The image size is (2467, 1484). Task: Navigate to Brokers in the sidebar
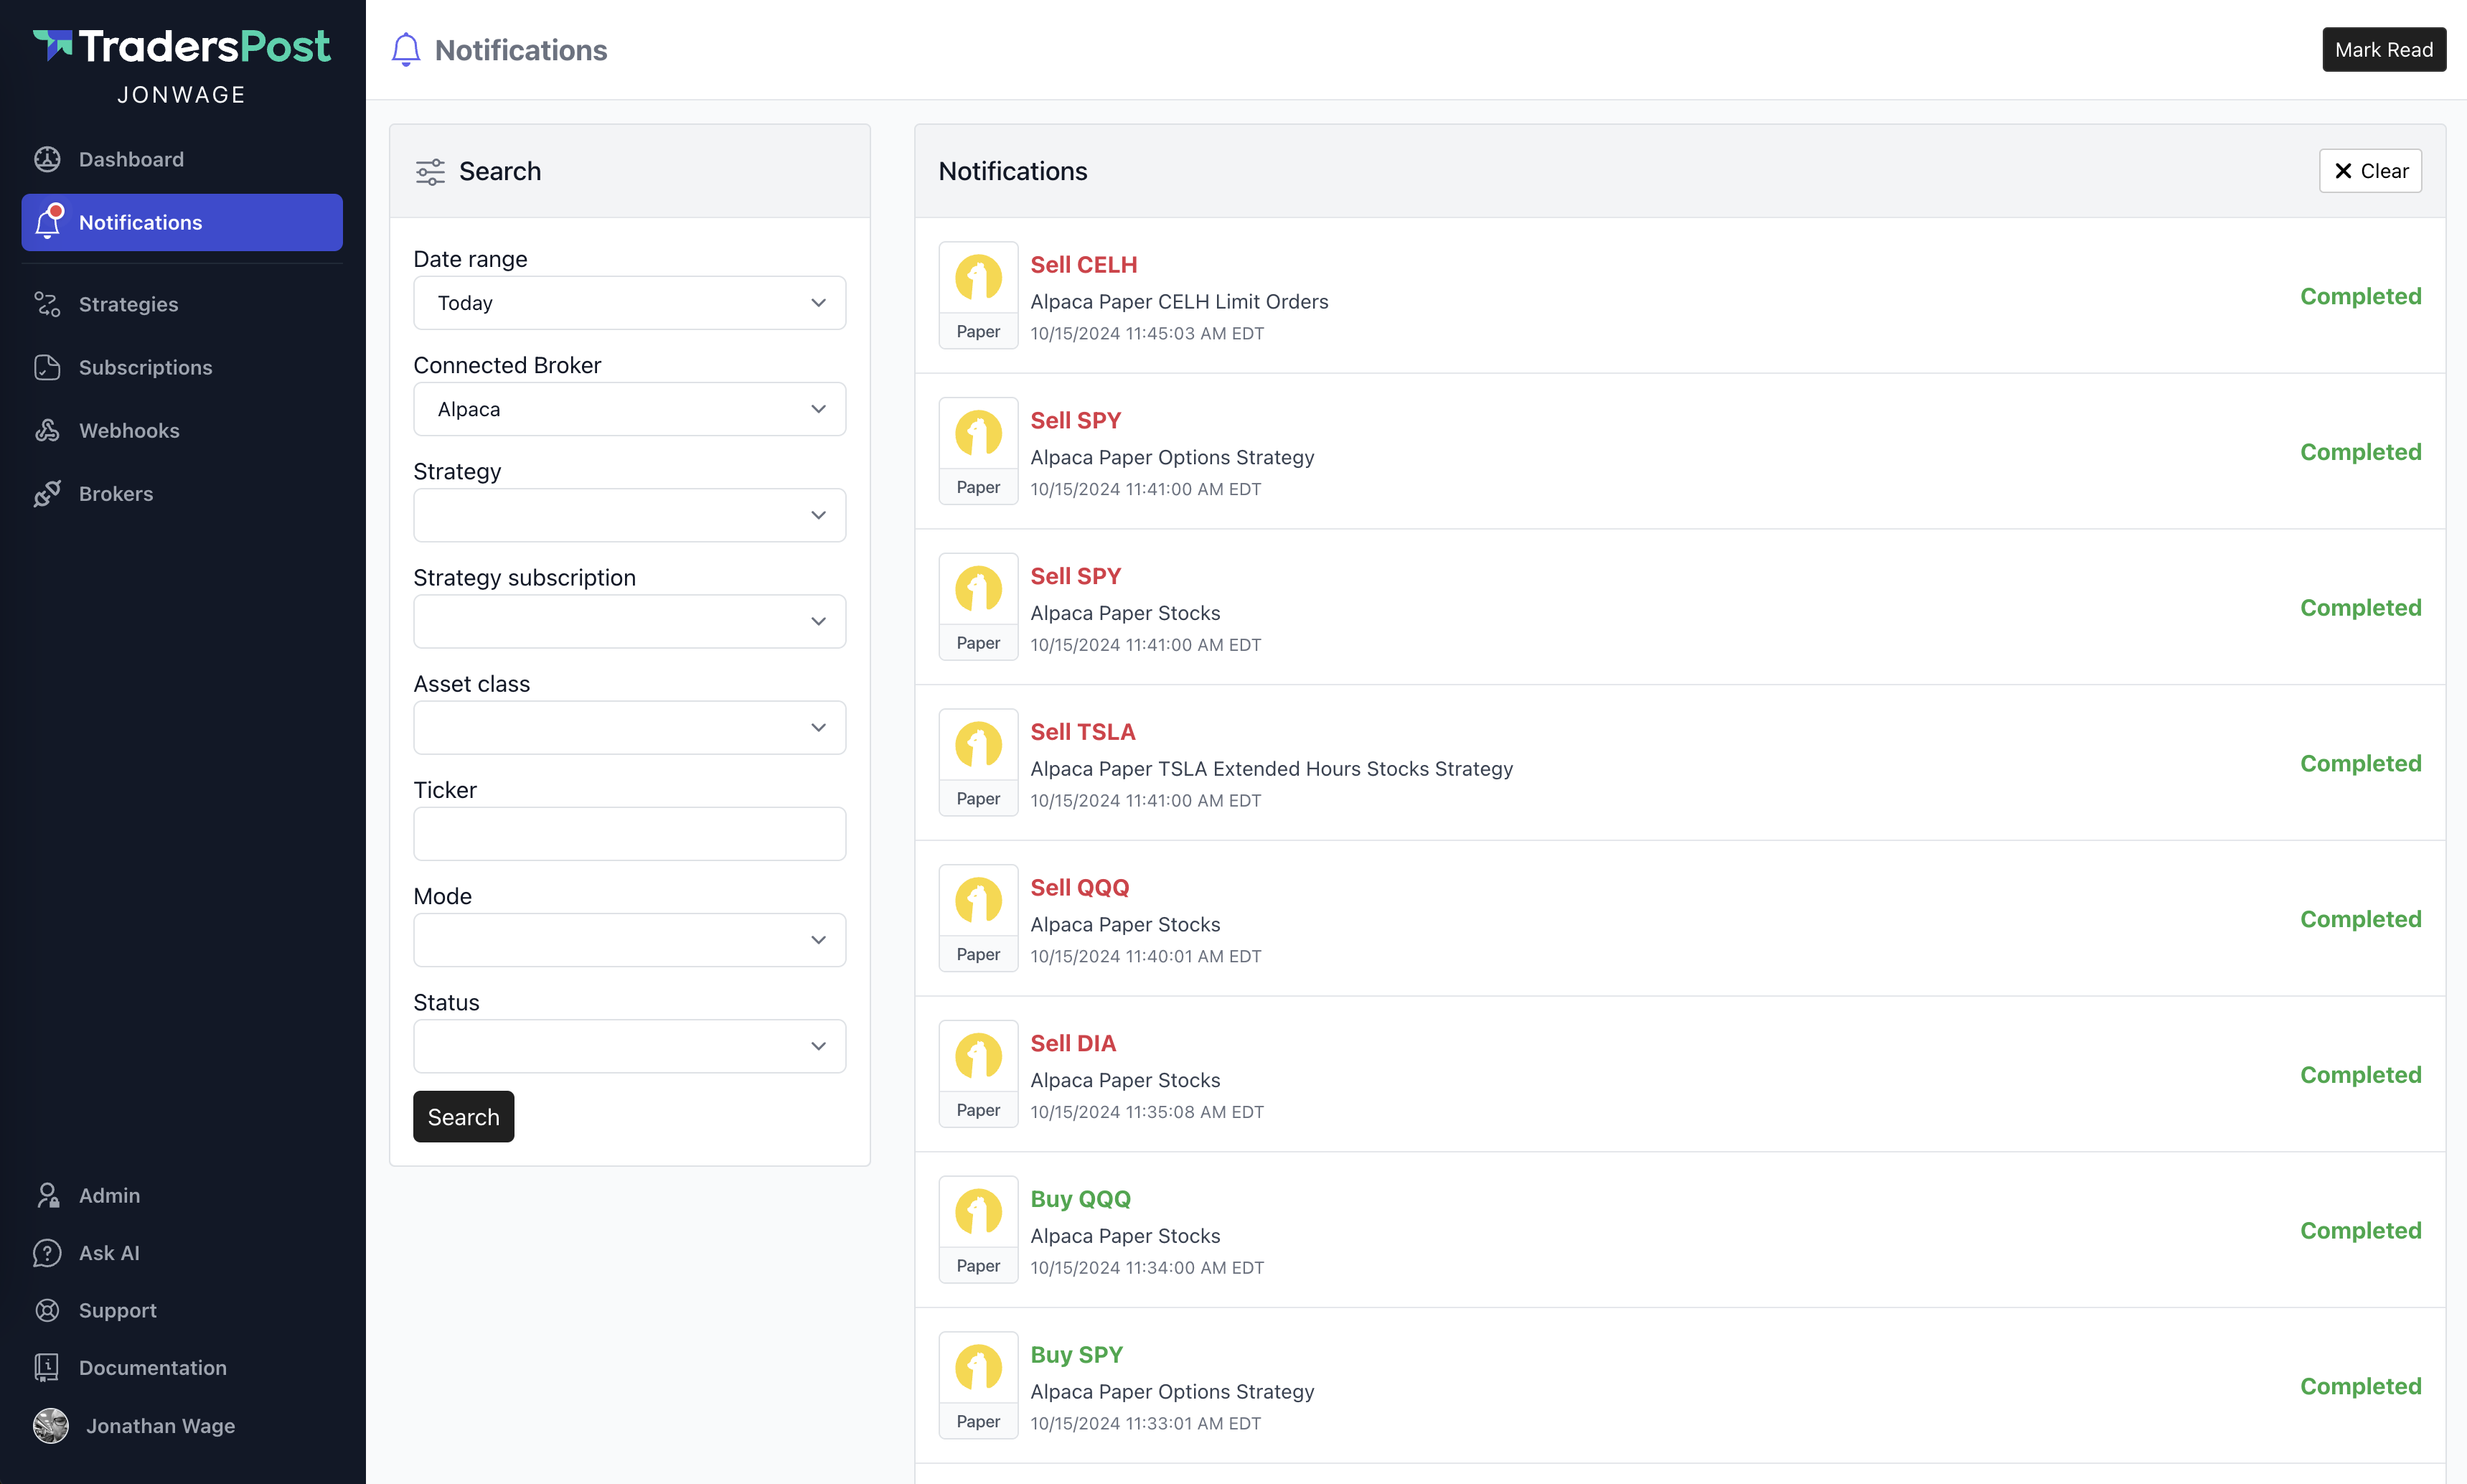pos(182,493)
